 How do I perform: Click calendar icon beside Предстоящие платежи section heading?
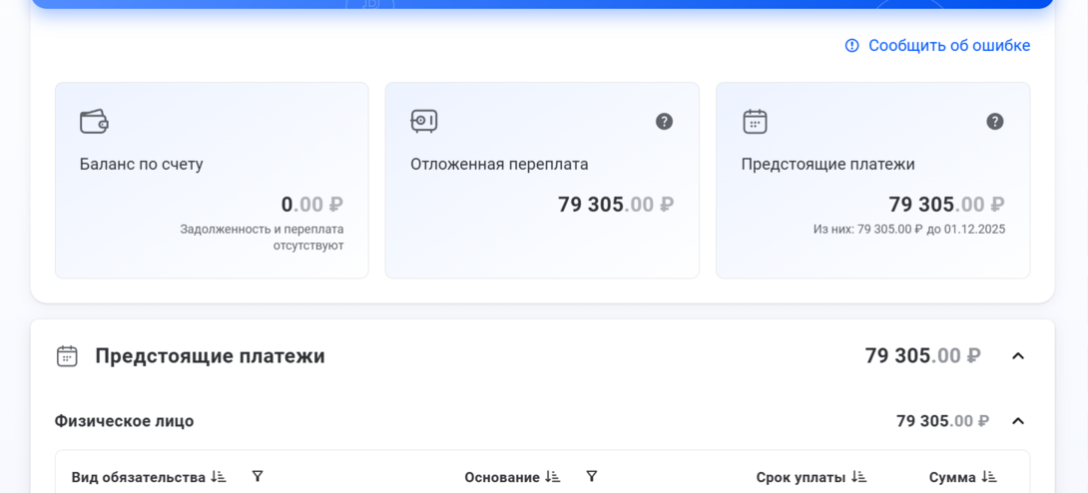[x=67, y=356]
